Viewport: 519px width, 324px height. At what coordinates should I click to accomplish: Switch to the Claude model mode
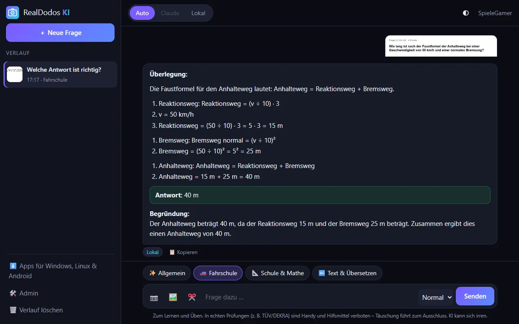(170, 13)
